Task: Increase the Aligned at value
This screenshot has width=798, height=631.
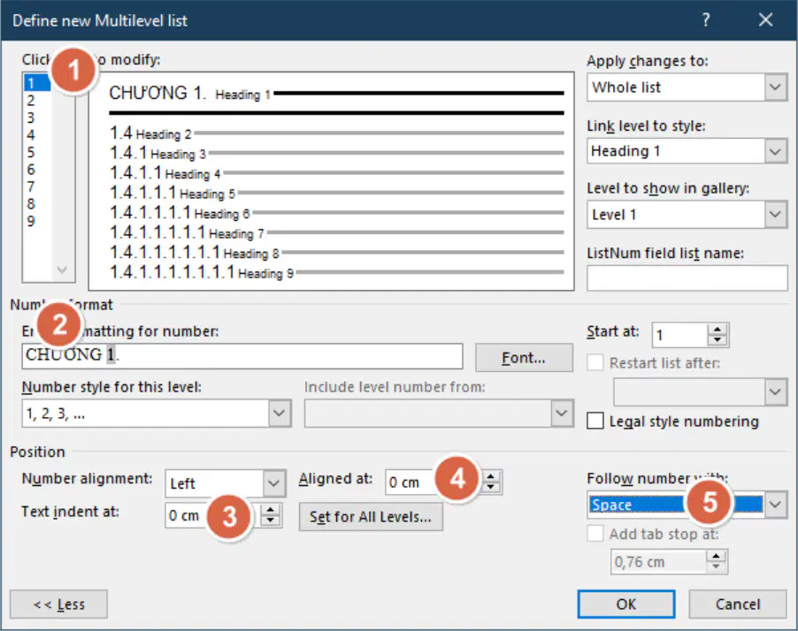Action: tap(491, 476)
